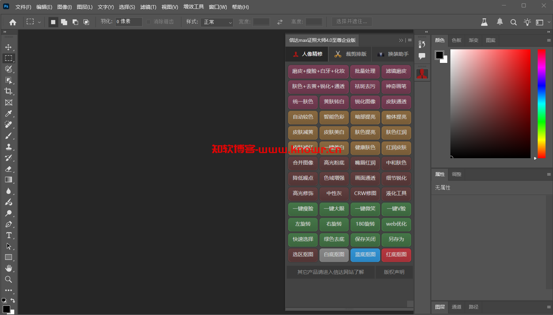
Task: Open the Properties panel flyout menu
Action: pos(549,174)
